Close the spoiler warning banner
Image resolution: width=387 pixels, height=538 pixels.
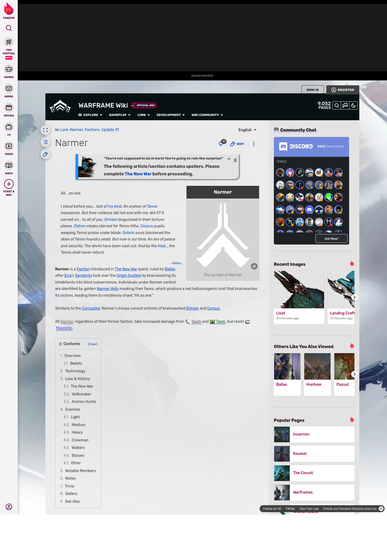click(235, 160)
